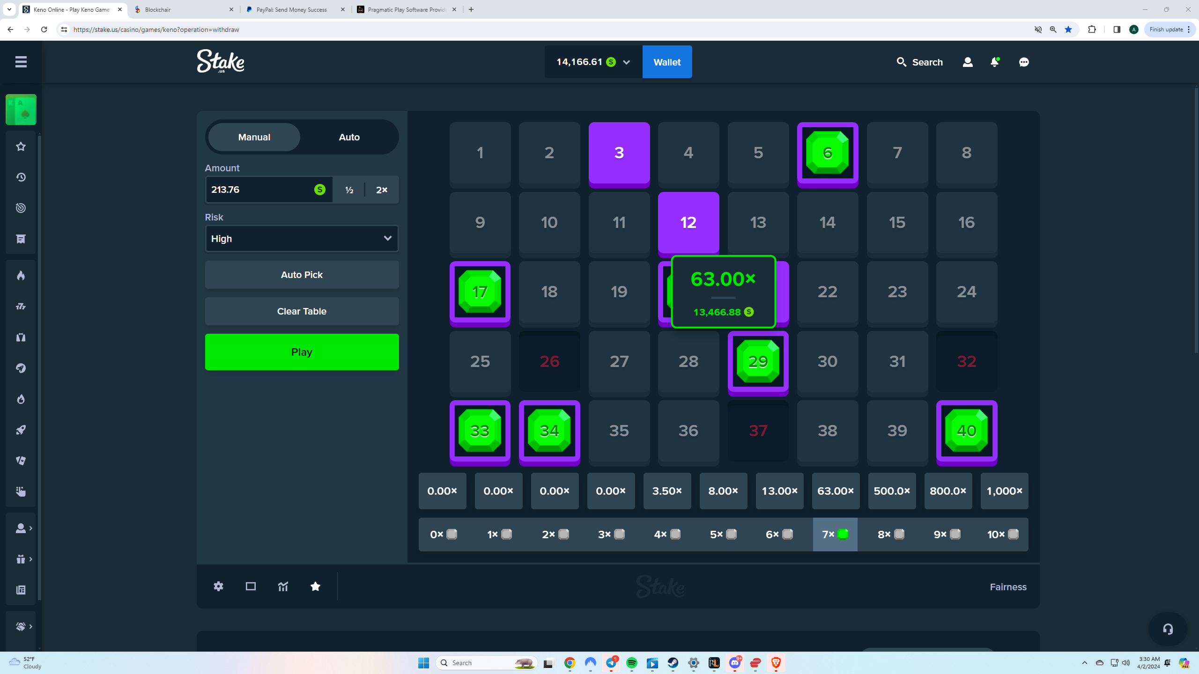Open live stats chart icon
The height and width of the screenshot is (674, 1199).
point(283,586)
